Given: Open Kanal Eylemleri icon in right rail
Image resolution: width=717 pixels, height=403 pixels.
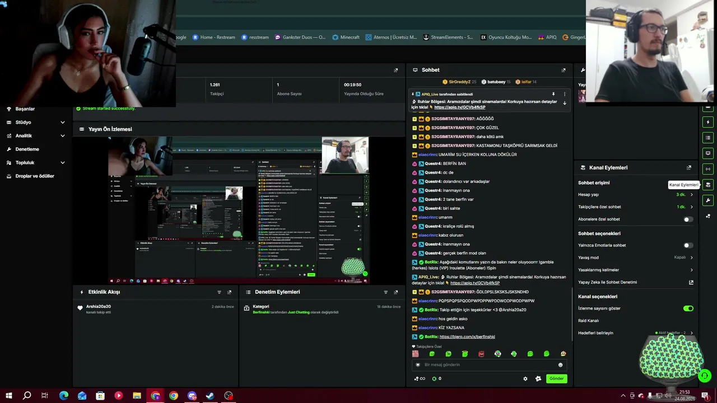Looking at the screenshot, I should [708, 185].
